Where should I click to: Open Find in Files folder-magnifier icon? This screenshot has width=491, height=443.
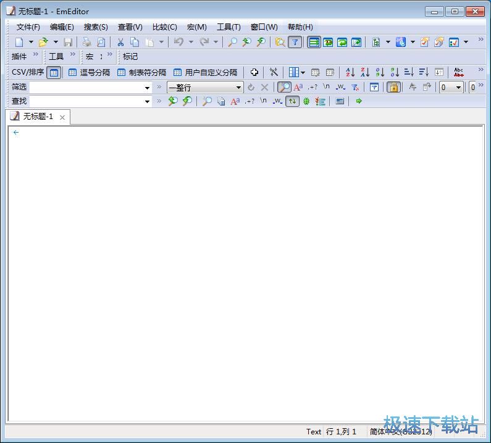[280, 42]
